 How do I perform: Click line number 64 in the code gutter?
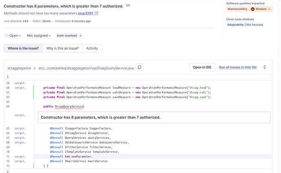click(8, 106)
